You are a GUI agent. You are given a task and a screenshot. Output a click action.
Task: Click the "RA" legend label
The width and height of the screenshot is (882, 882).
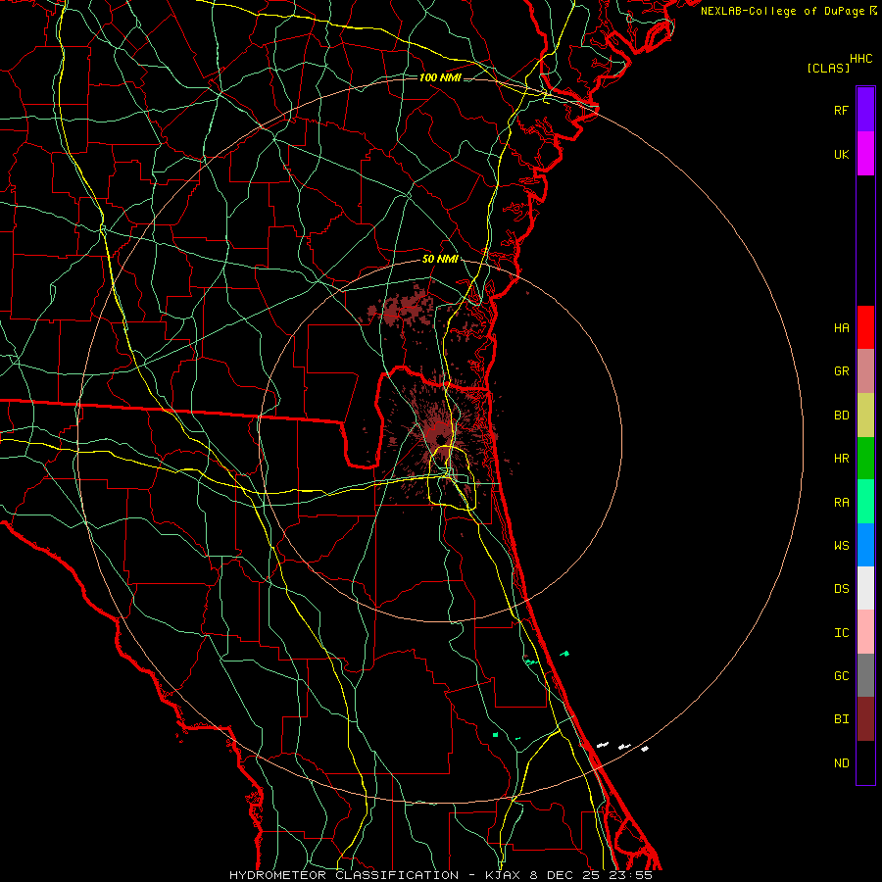[841, 503]
